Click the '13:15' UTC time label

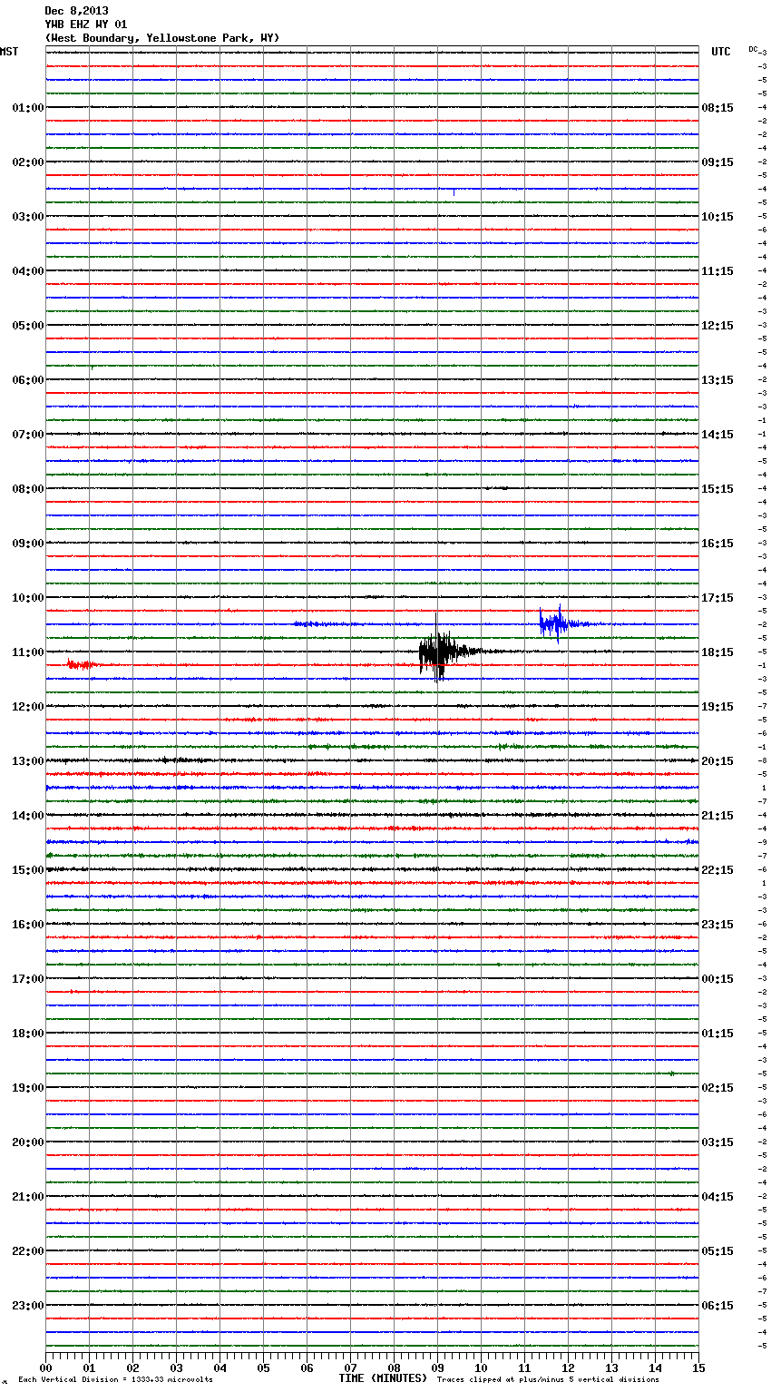(x=717, y=380)
